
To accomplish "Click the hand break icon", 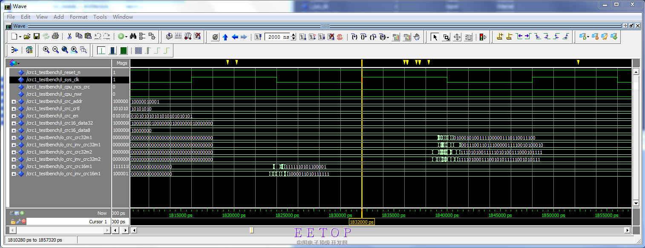I will (x=417, y=37).
